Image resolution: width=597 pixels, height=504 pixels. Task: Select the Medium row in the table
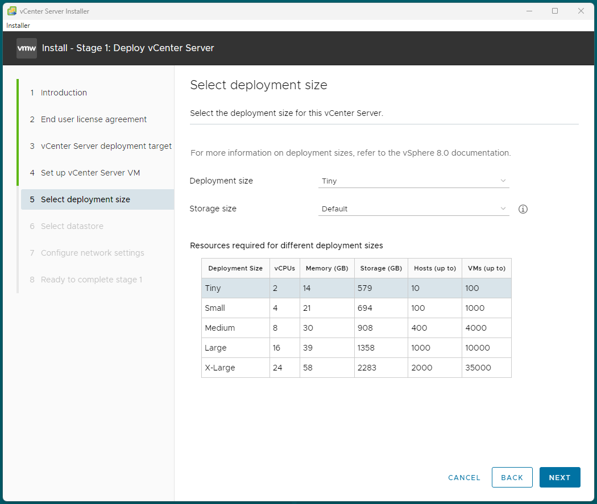pyautogui.click(x=356, y=328)
